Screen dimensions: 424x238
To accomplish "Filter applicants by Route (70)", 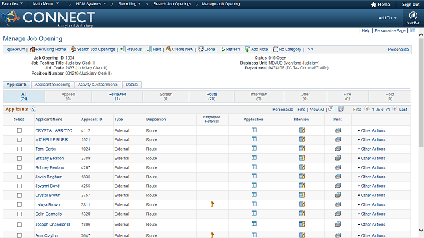I will pyautogui.click(x=212, y=97).
